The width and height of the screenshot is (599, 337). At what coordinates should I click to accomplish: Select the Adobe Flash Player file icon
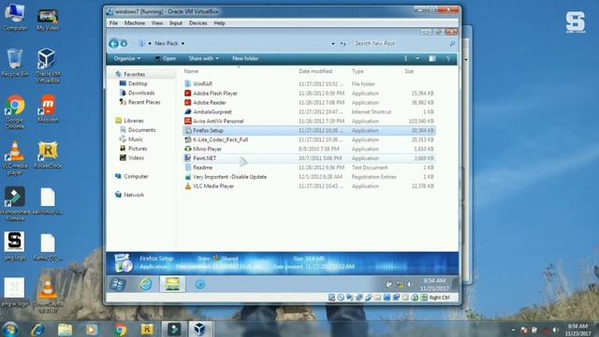coord(187,94)
